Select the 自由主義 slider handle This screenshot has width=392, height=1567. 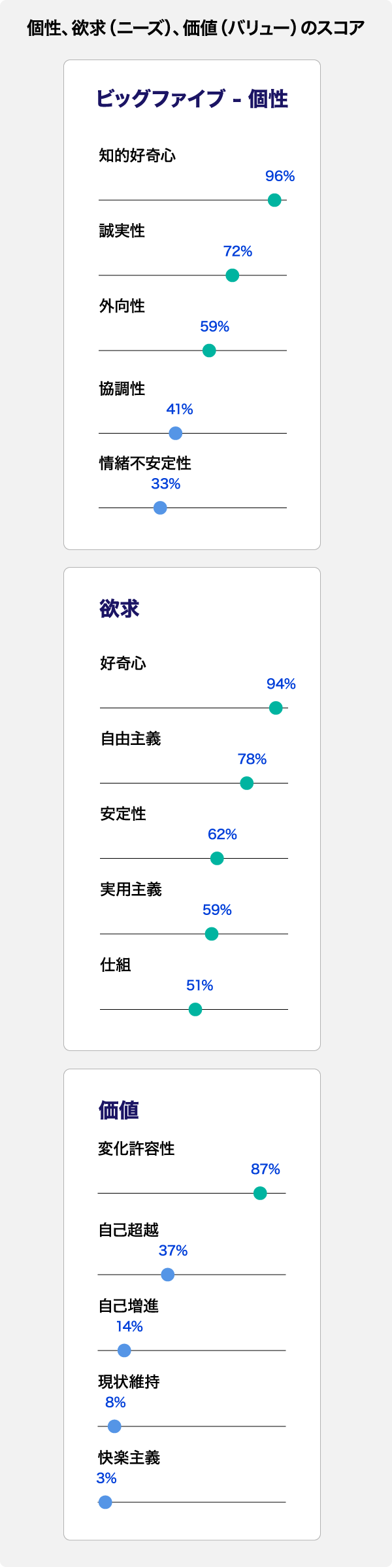[x=246, y=783]
